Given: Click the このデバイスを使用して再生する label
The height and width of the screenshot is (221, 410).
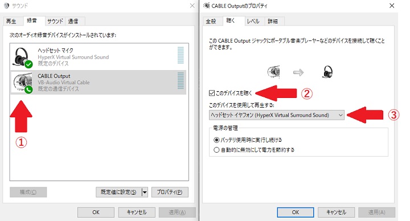Looking at the screenshot, I should pyautogui.click(x=241, y=105).
